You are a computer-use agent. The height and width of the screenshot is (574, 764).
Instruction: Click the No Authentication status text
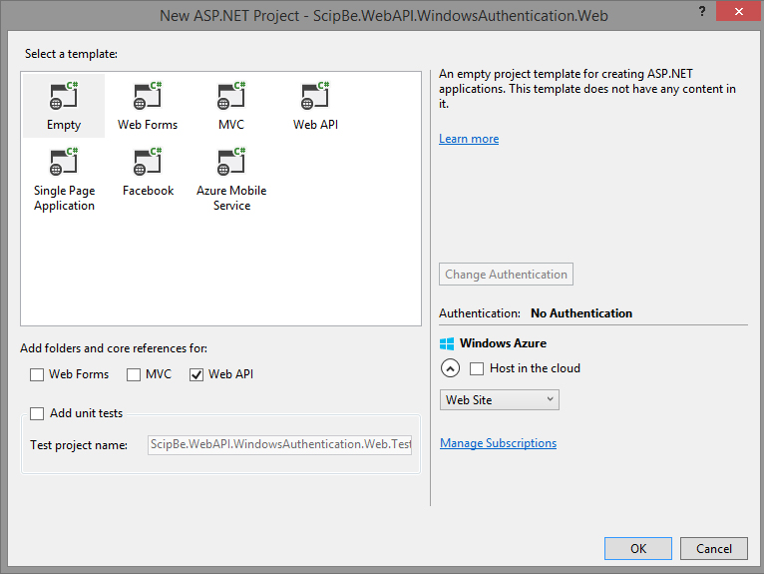point(581,313)
